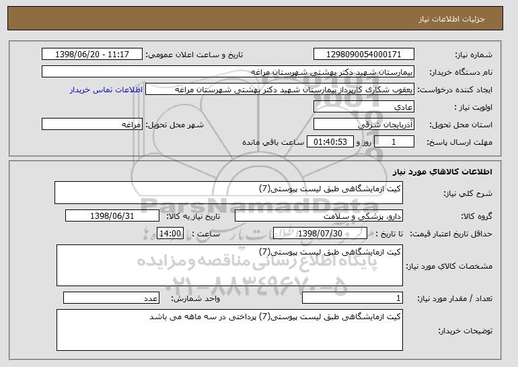Click the شرح کلی نیاز text box
The image size is (518, 367).
coord(229,193)
